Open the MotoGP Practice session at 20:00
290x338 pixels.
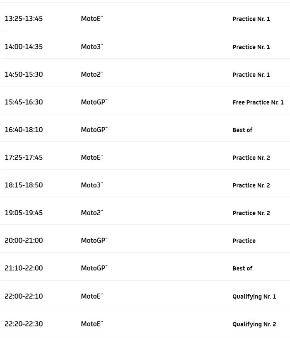244,241
